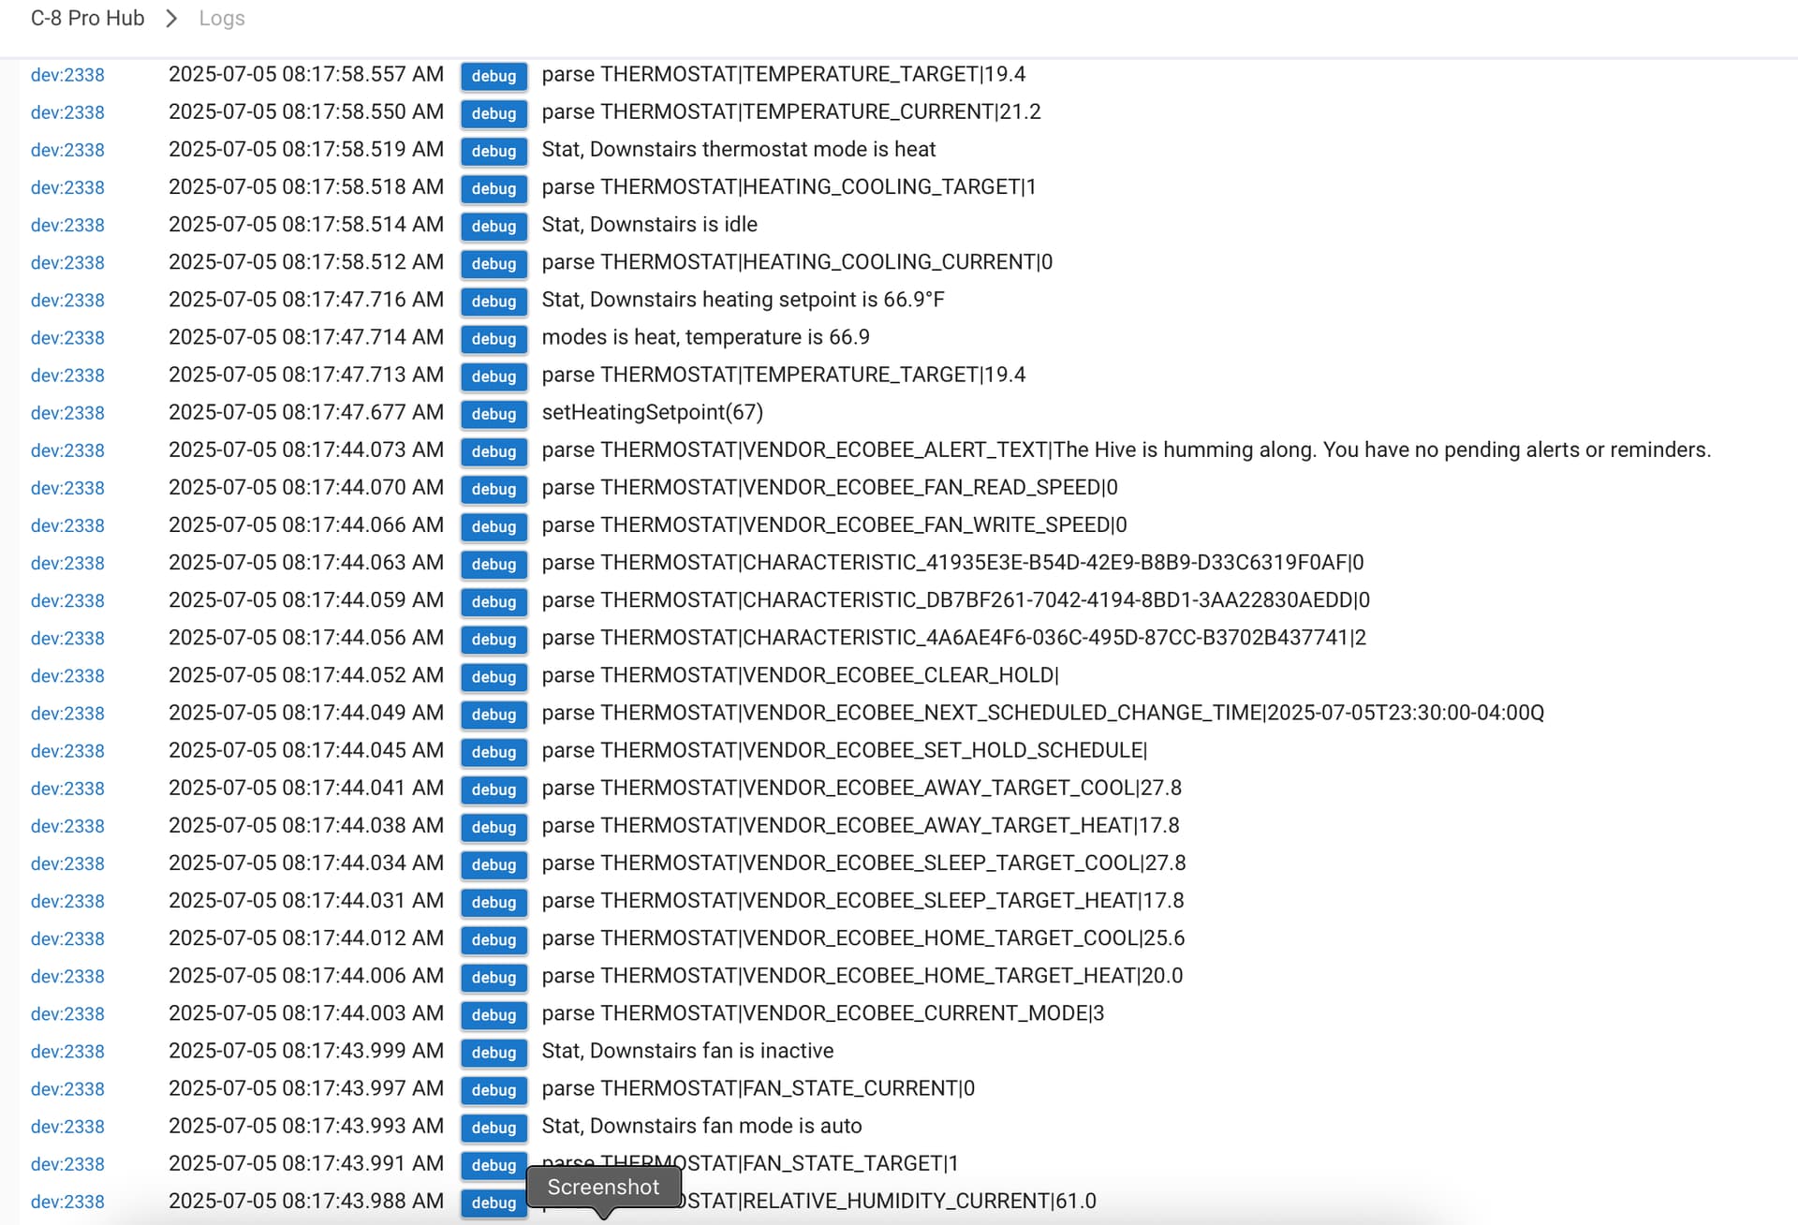Select CHARACTERISTIC_41935E3E-B54D message text
Viewport: 1798px width, 1225px height.
point(952,563)
